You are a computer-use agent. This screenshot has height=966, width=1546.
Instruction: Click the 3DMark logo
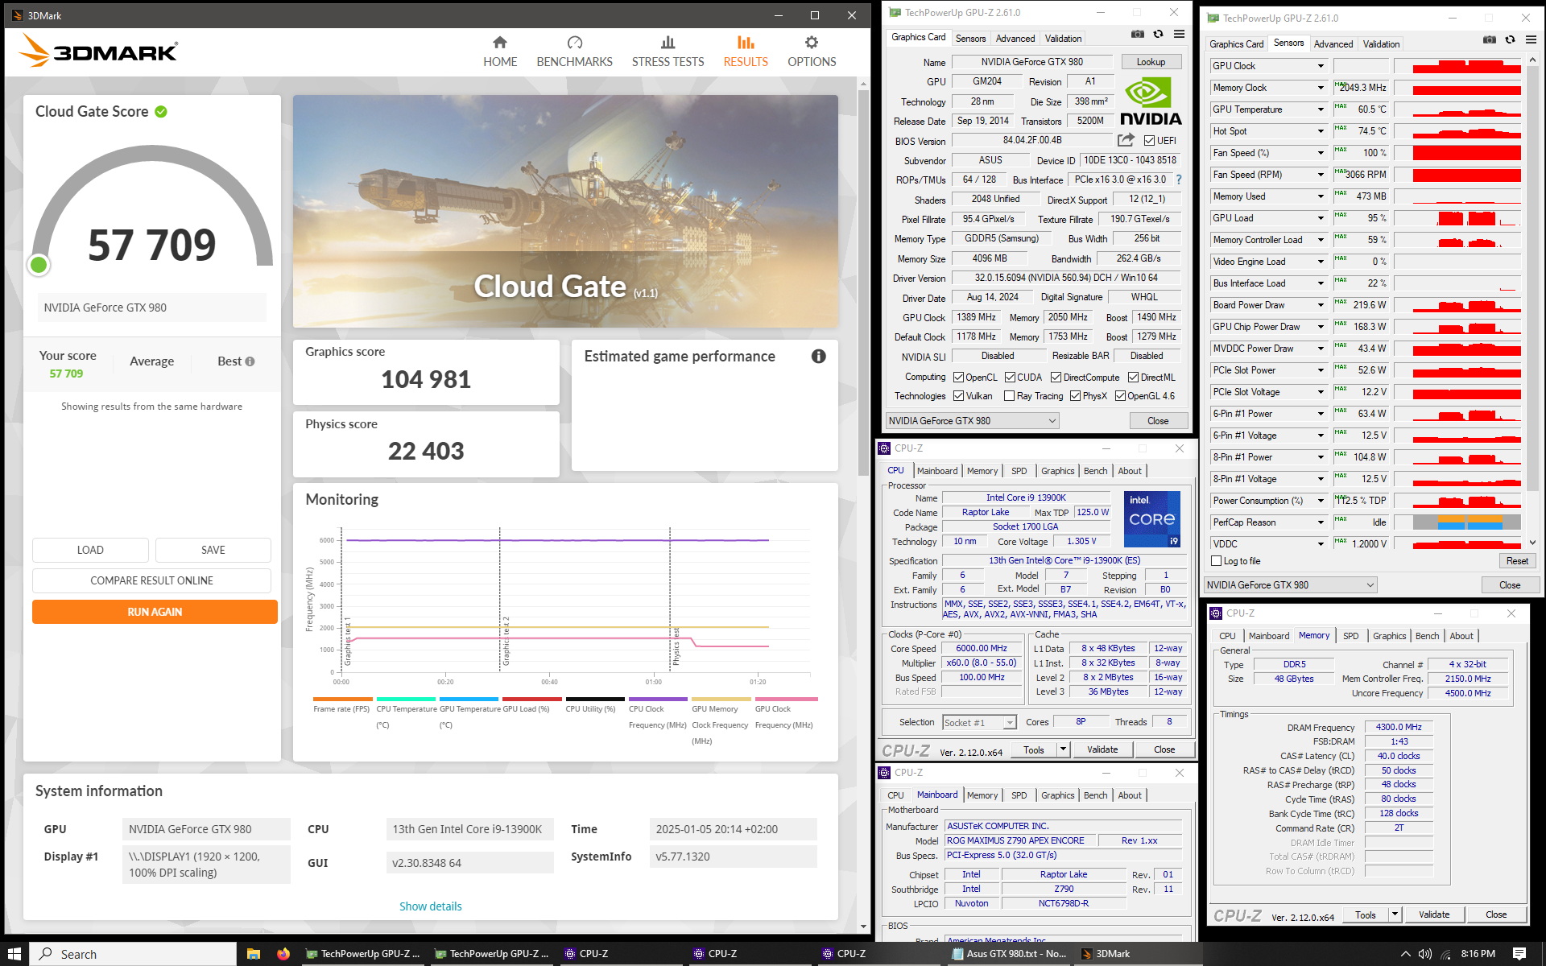pos(97,52)
